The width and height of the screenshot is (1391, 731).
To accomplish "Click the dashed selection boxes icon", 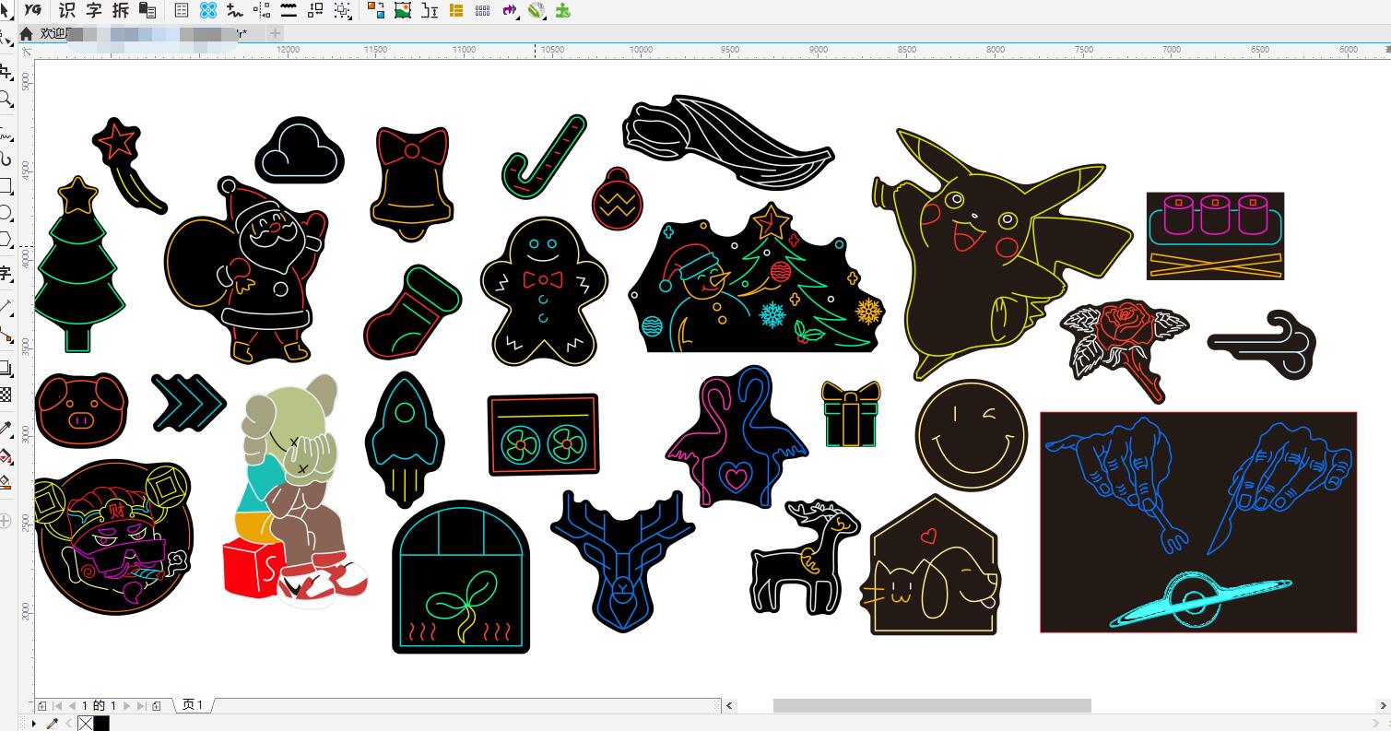I will pos(342,10).
